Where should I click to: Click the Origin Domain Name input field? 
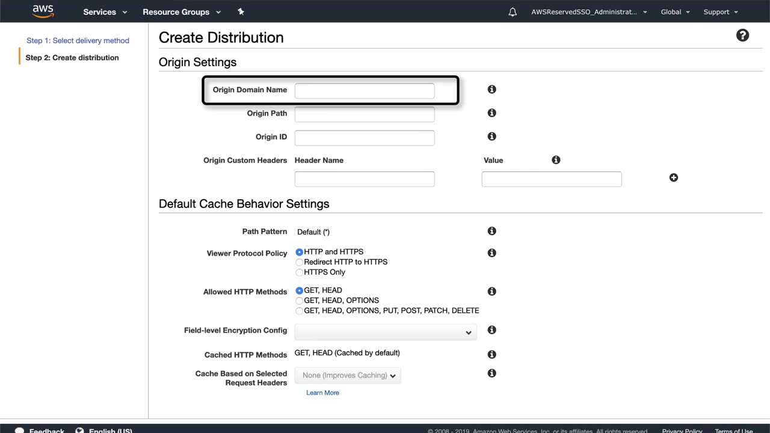[364, 91]
